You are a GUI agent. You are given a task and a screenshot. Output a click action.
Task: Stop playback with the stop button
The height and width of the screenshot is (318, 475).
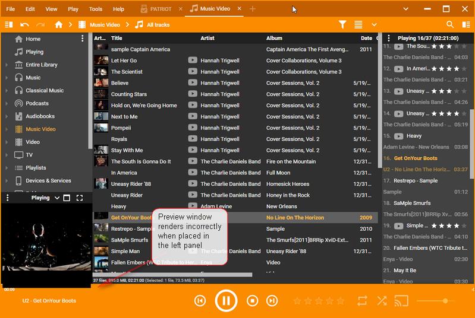pos(252,301)
